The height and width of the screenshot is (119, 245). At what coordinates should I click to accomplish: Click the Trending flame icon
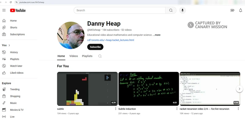4,89
